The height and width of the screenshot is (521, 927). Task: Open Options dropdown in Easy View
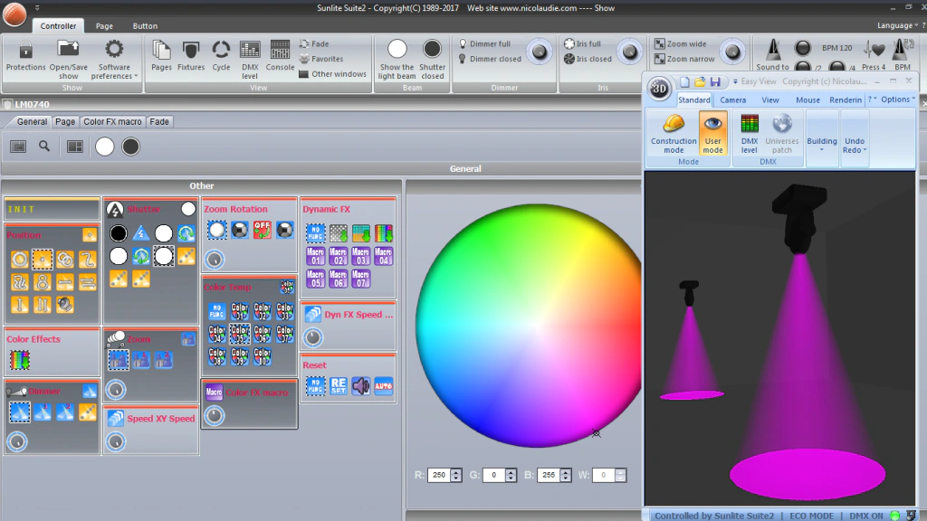[x=897, y=99]
